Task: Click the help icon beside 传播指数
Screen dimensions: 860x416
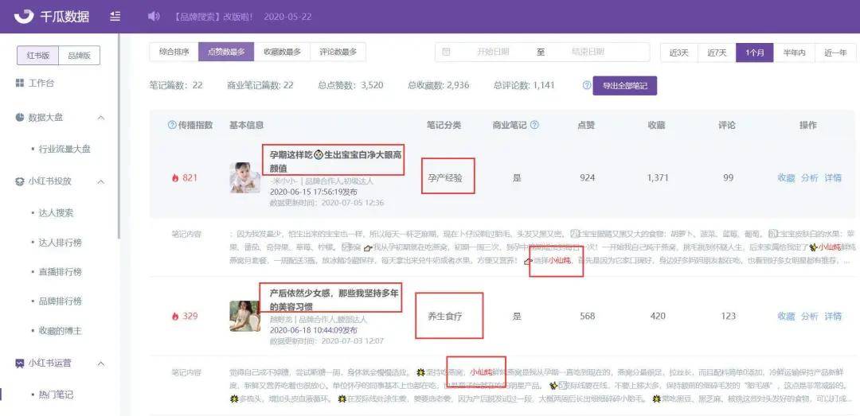Action: (171, 125)
